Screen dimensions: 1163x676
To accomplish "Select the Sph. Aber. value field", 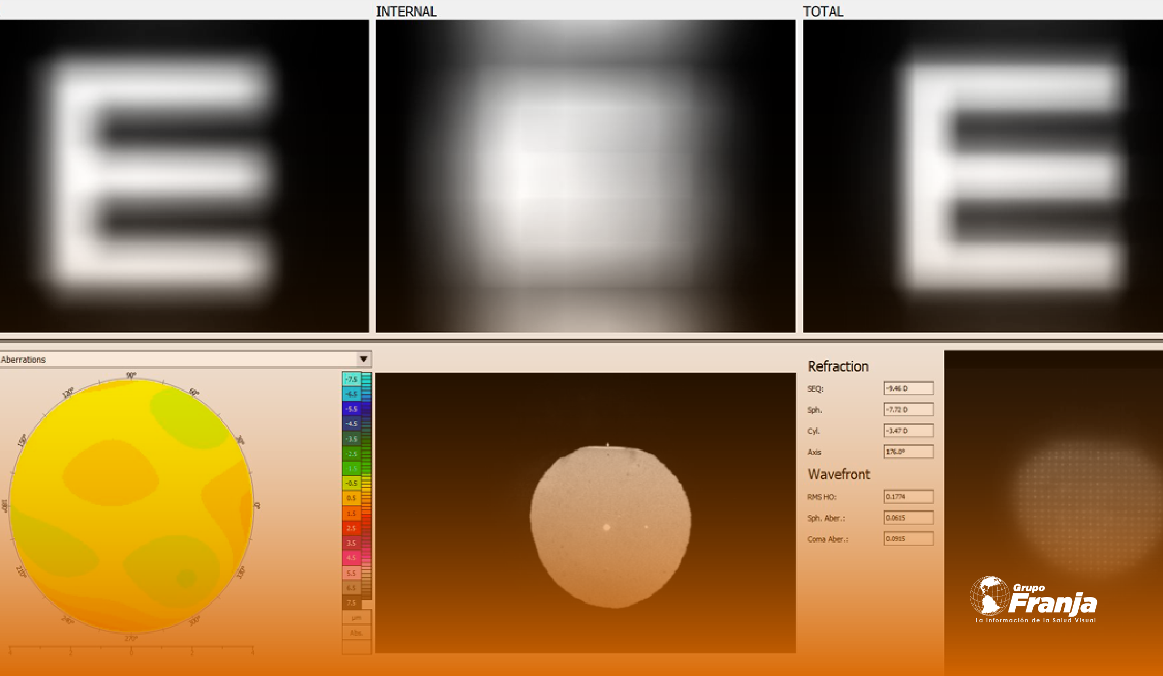I will [908, 517].
